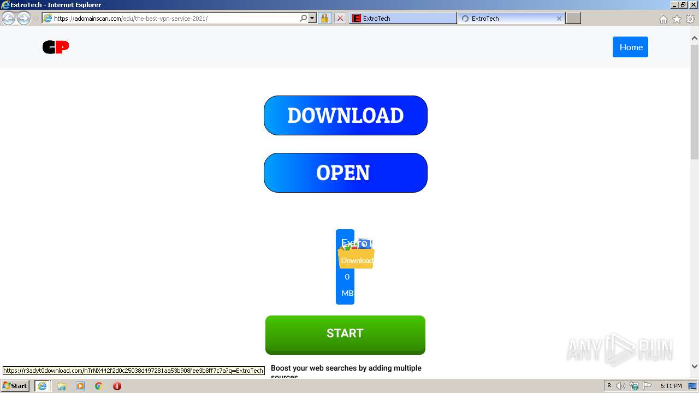Expand the address bar autocomplete dropdown
The height and width of the screenshot is (393, 699).
coord(312,18)
